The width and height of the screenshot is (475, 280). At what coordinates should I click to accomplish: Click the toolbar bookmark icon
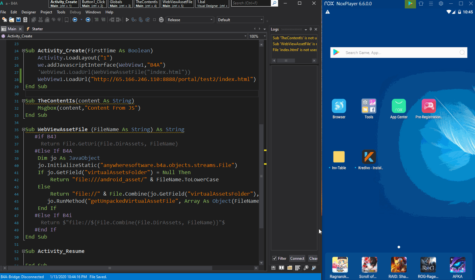coord(66,20)
